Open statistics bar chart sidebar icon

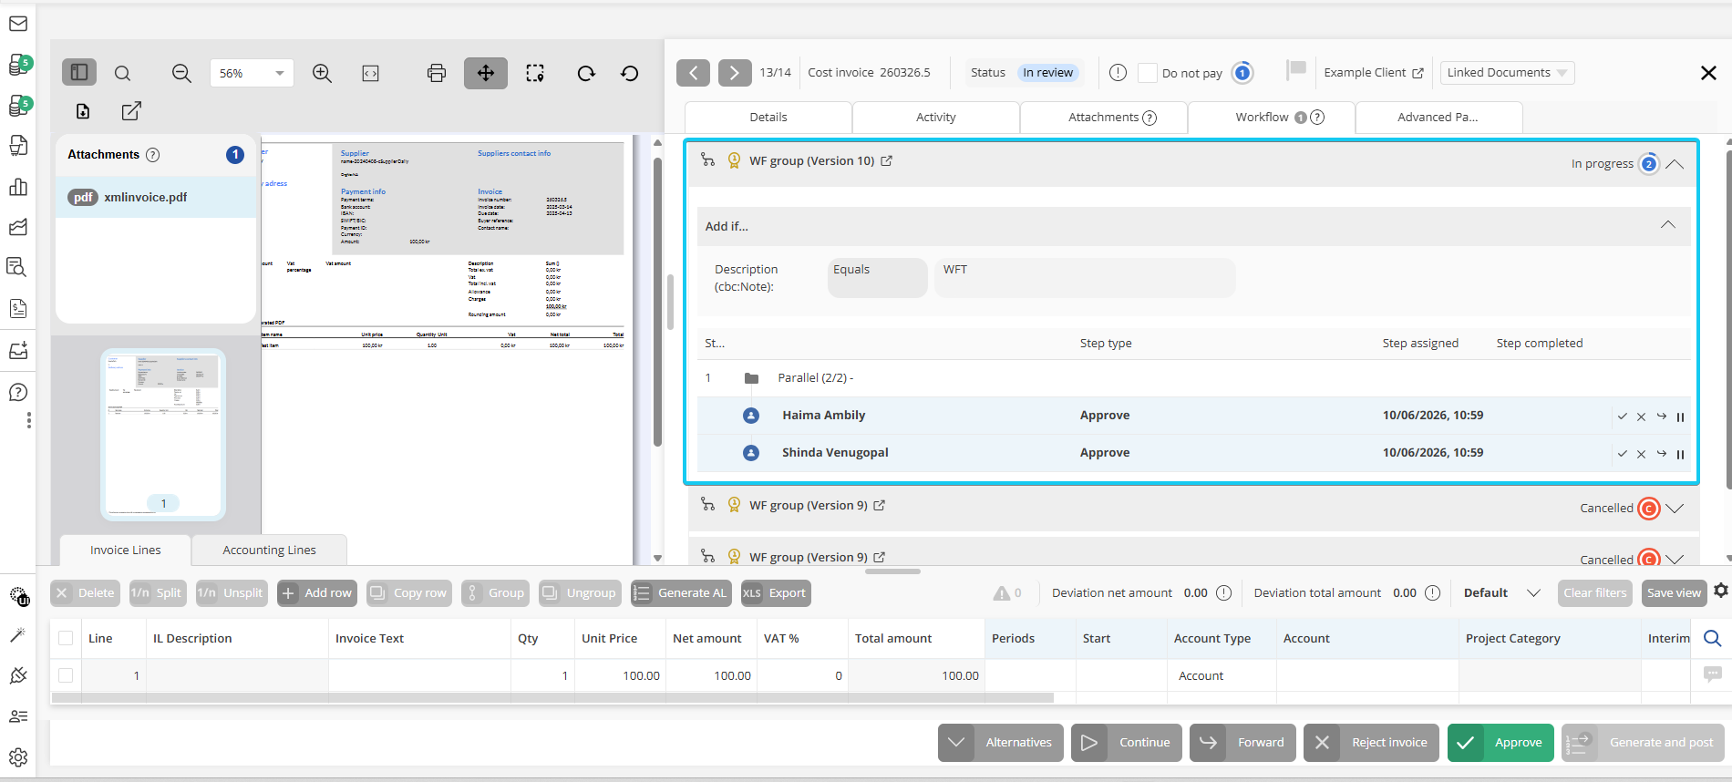pos(18,187)
